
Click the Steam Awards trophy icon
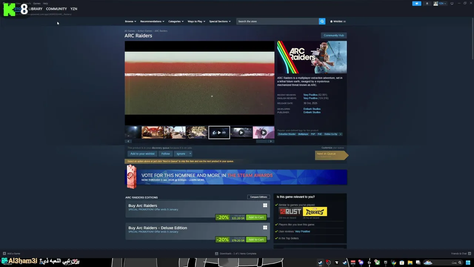click(131, 176)
